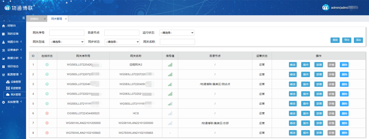Select 网关管理 cloud item in sidebar
The image size is (369, 139).
tap(15, 95)
